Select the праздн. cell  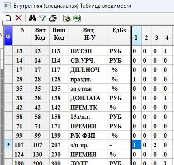point(88,79)
